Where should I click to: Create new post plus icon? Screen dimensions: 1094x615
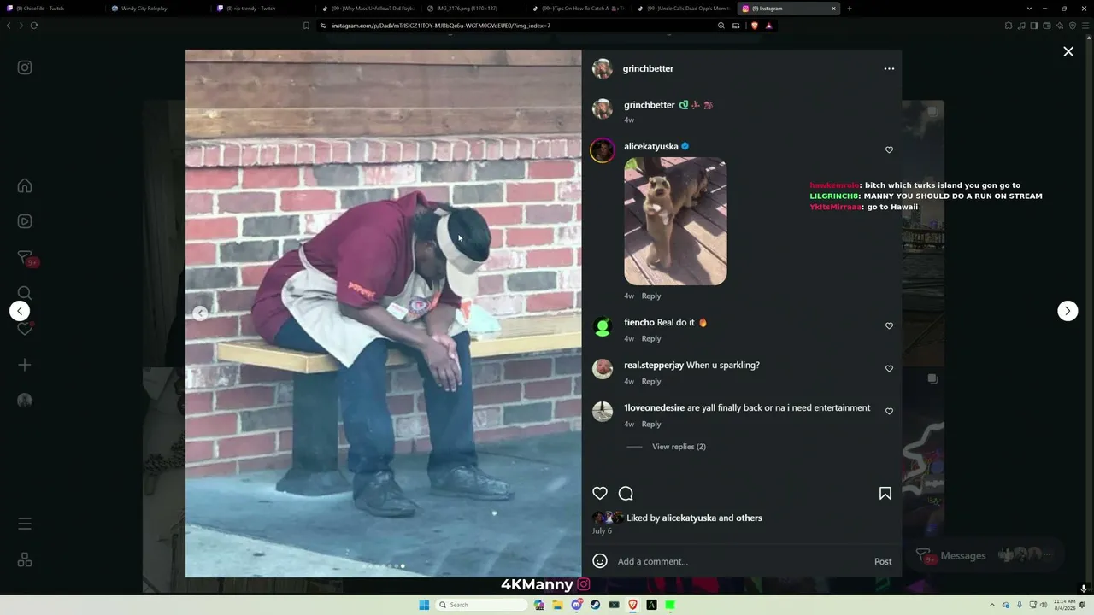click(25, 365)
